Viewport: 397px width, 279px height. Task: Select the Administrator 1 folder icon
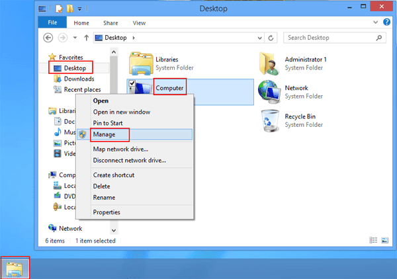[269, 63]
